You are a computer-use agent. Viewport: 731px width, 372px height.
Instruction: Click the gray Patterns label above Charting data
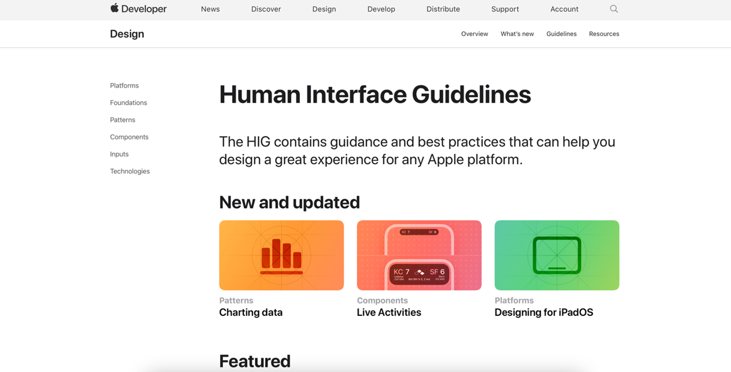point(236,300)
